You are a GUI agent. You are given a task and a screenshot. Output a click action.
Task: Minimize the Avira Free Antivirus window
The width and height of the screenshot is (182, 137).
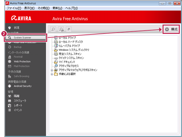tap(162, 4)
